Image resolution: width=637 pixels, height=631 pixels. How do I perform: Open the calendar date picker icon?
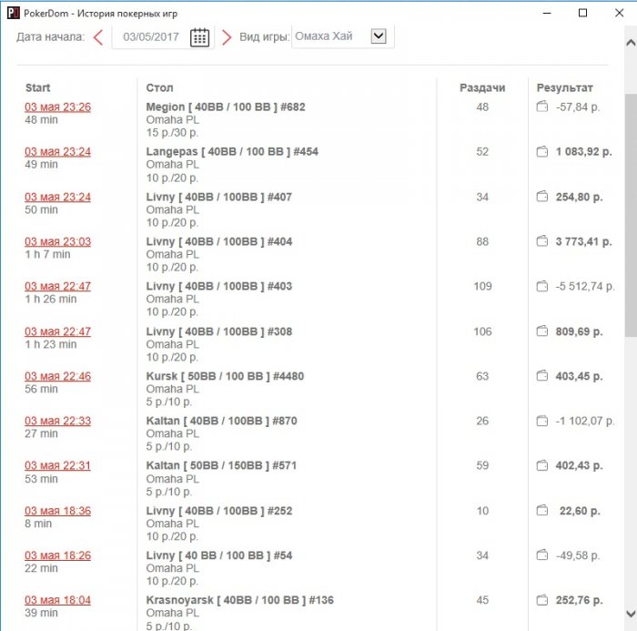(199, 37)
